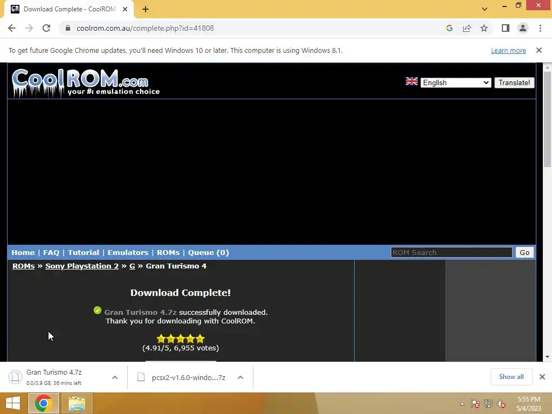Open Emulators in site navigation
Screen dimensions: 552x414
[x=128, y=252]
